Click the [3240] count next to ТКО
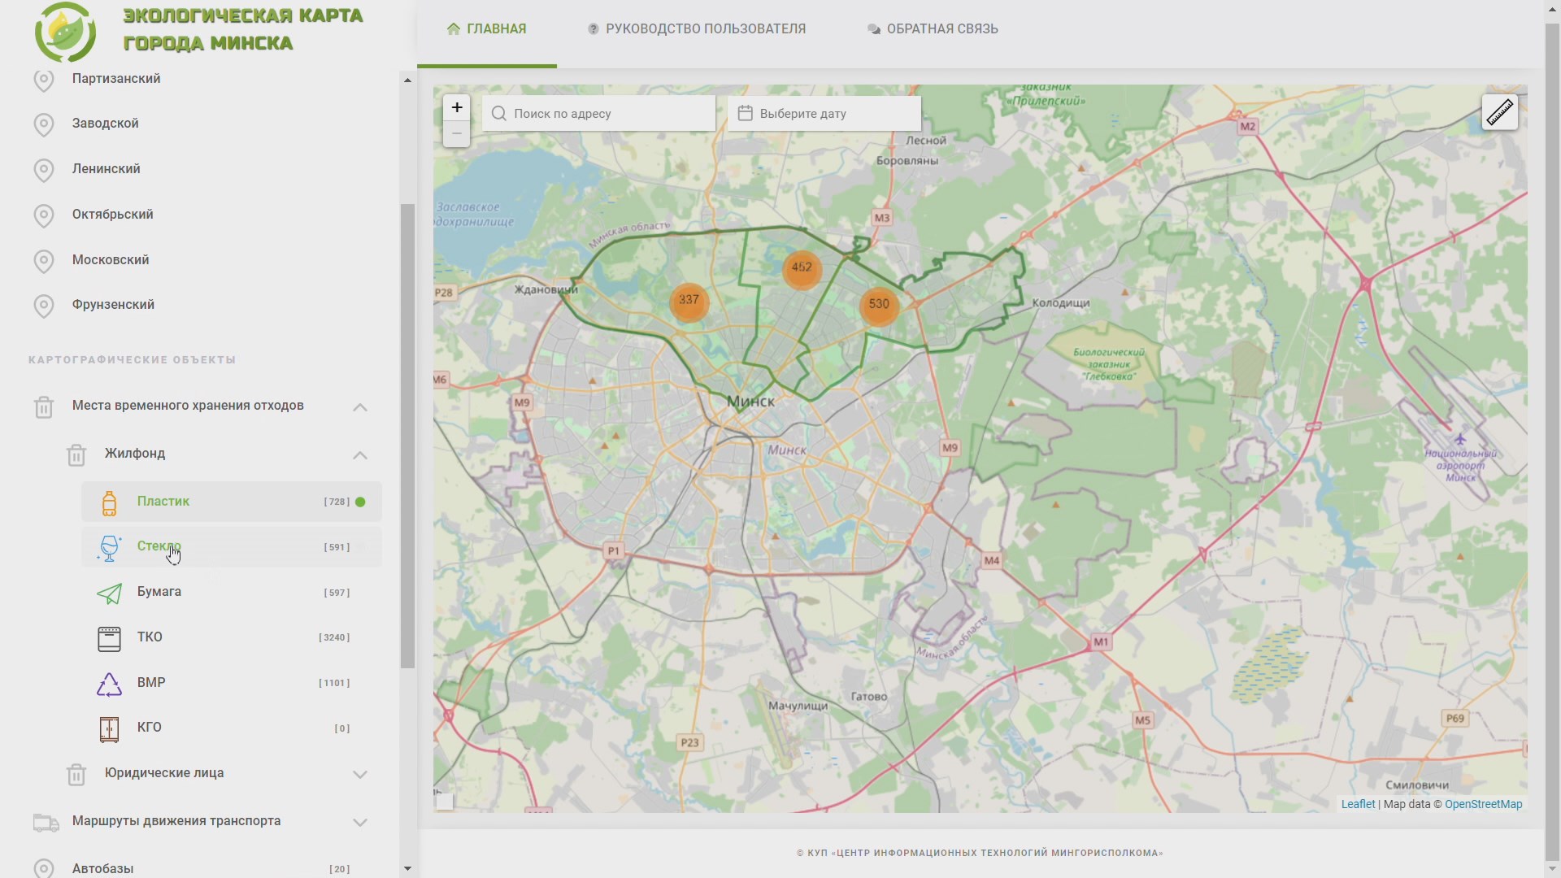The image size is (1561, 878). pos(334,638)
